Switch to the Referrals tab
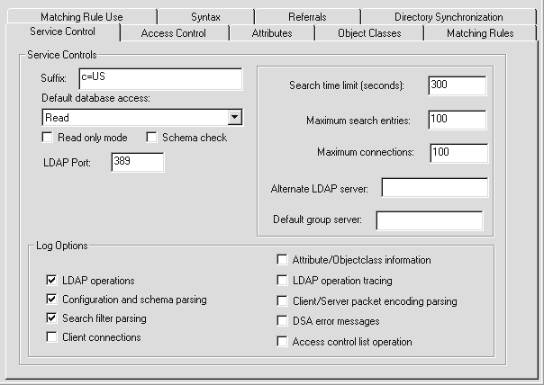This screenshot has height=385, width=544. tap(306, 16)
